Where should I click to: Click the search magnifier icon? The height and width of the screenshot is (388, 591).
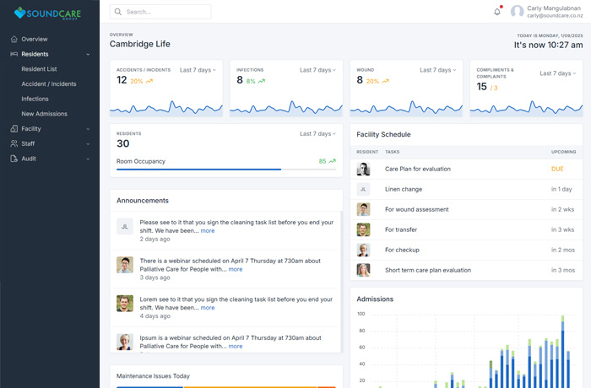click(118, 12)
